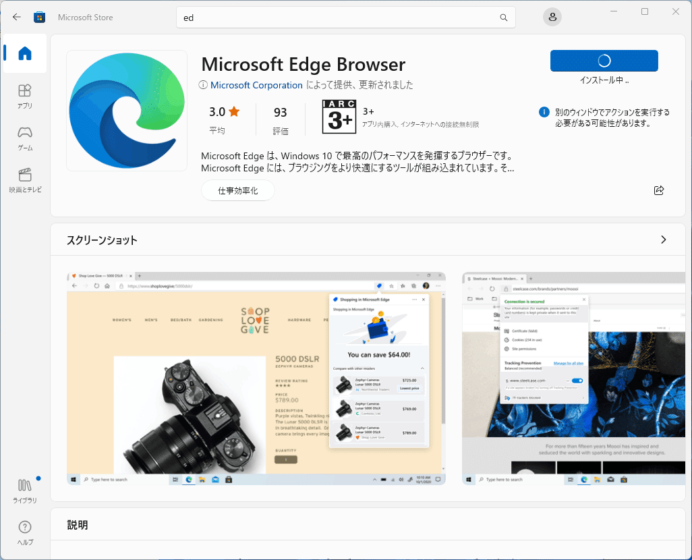Click the IARC 3+ rating badge

339,117
